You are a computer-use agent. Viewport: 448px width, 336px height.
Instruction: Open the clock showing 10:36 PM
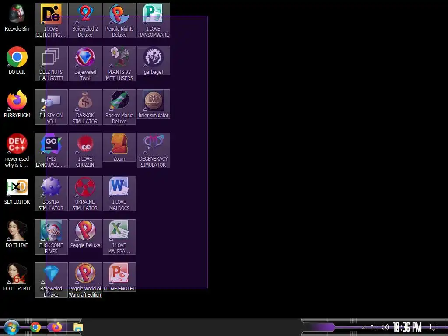point(407,327)
